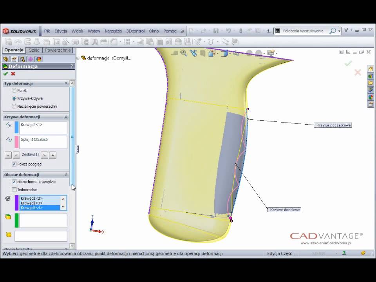
Task: Open the Design Library task pane icon
Action: [371, 76]
